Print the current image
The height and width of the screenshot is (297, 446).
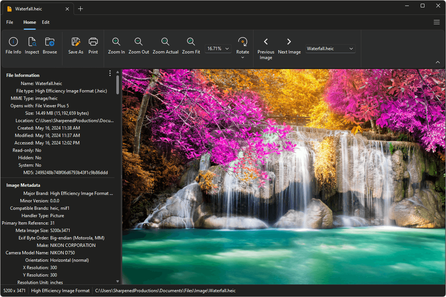coord(93,45)
